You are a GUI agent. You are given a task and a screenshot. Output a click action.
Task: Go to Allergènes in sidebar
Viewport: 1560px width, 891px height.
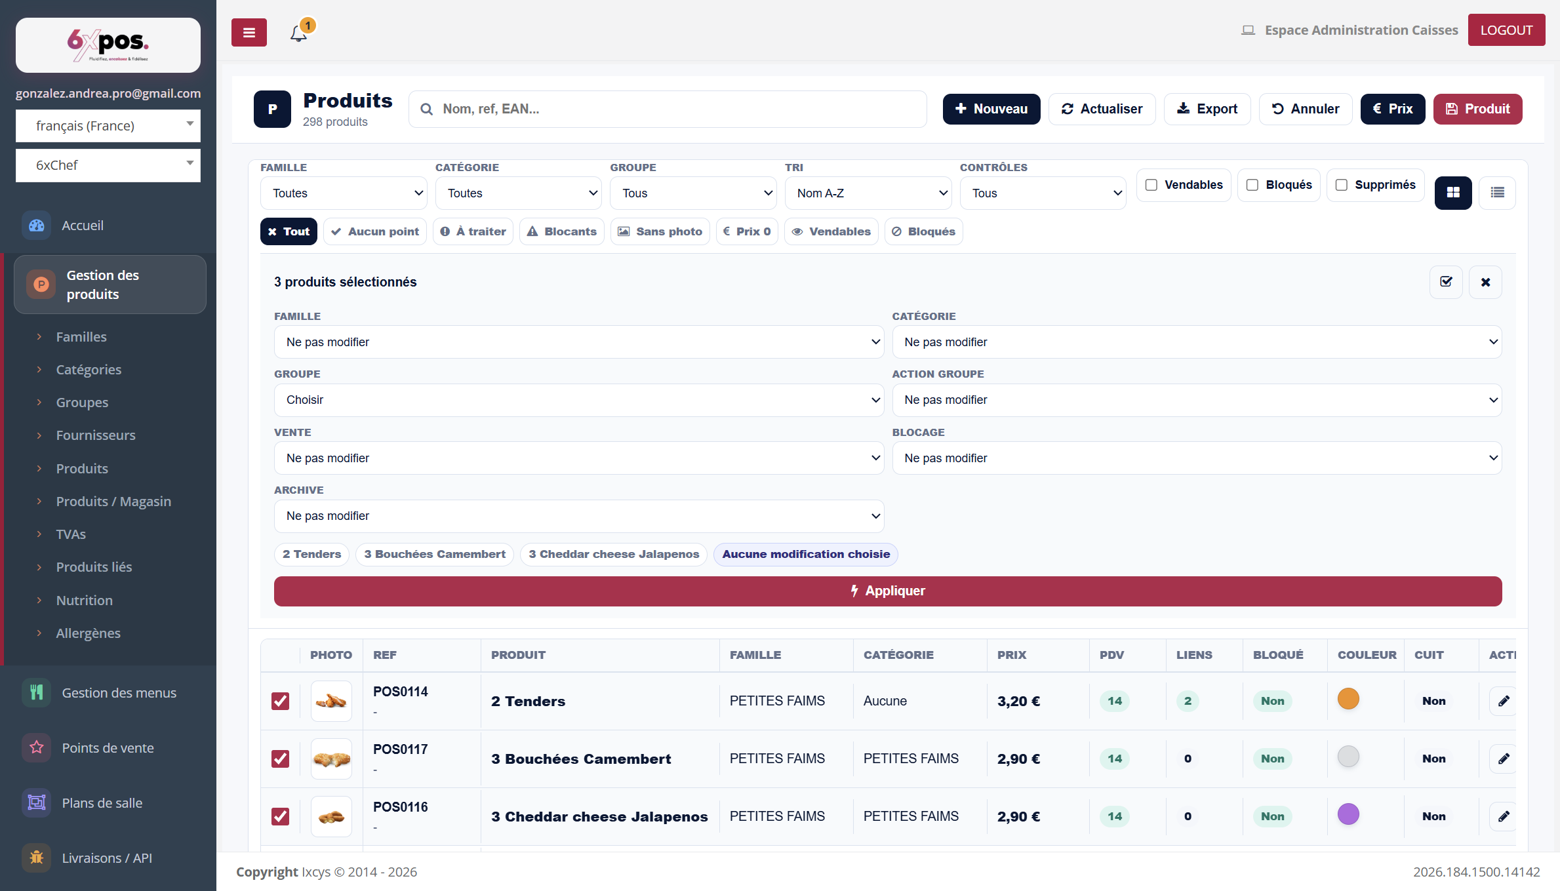(89, 633)
